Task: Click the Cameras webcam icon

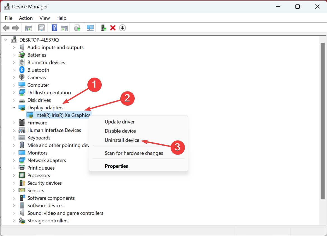Action: [22, 77]
